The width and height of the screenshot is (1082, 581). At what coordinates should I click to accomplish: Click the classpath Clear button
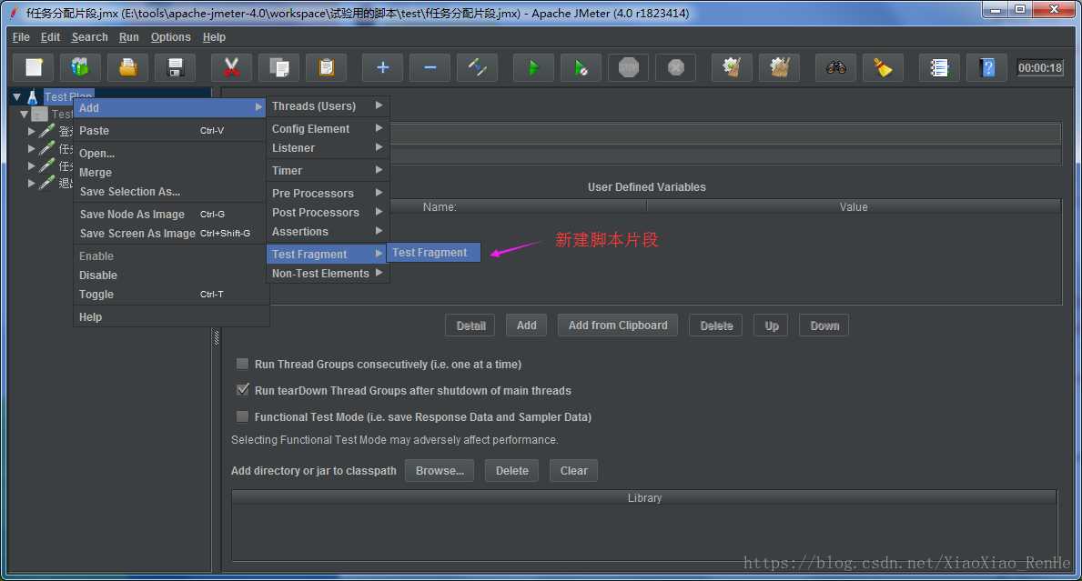tap(574, 471)
